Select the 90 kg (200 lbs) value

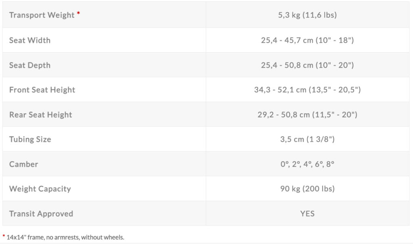click(307, 189)
